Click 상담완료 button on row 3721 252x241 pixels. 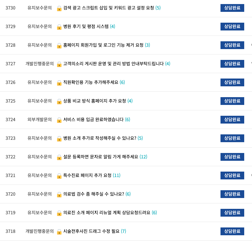[232, 175]
